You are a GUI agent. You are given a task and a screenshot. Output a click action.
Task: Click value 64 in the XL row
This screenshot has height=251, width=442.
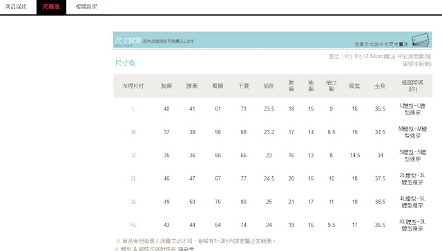pos(218,225)
